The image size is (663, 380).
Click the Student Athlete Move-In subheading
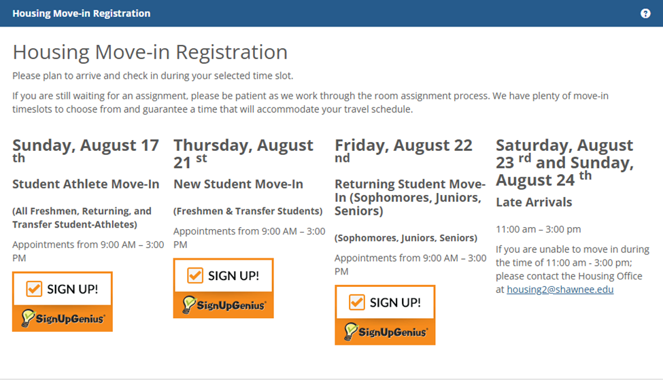[x=86, y=184]
